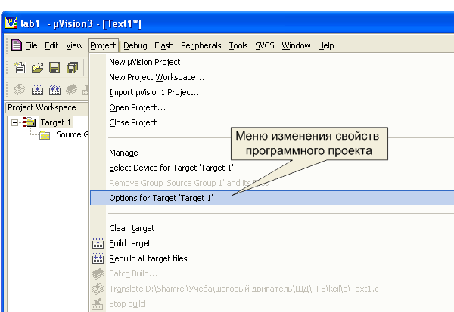This screenshot has width=454, height=312.
Task: Click the Rebuild all toolbar icon
Action: 54,90
